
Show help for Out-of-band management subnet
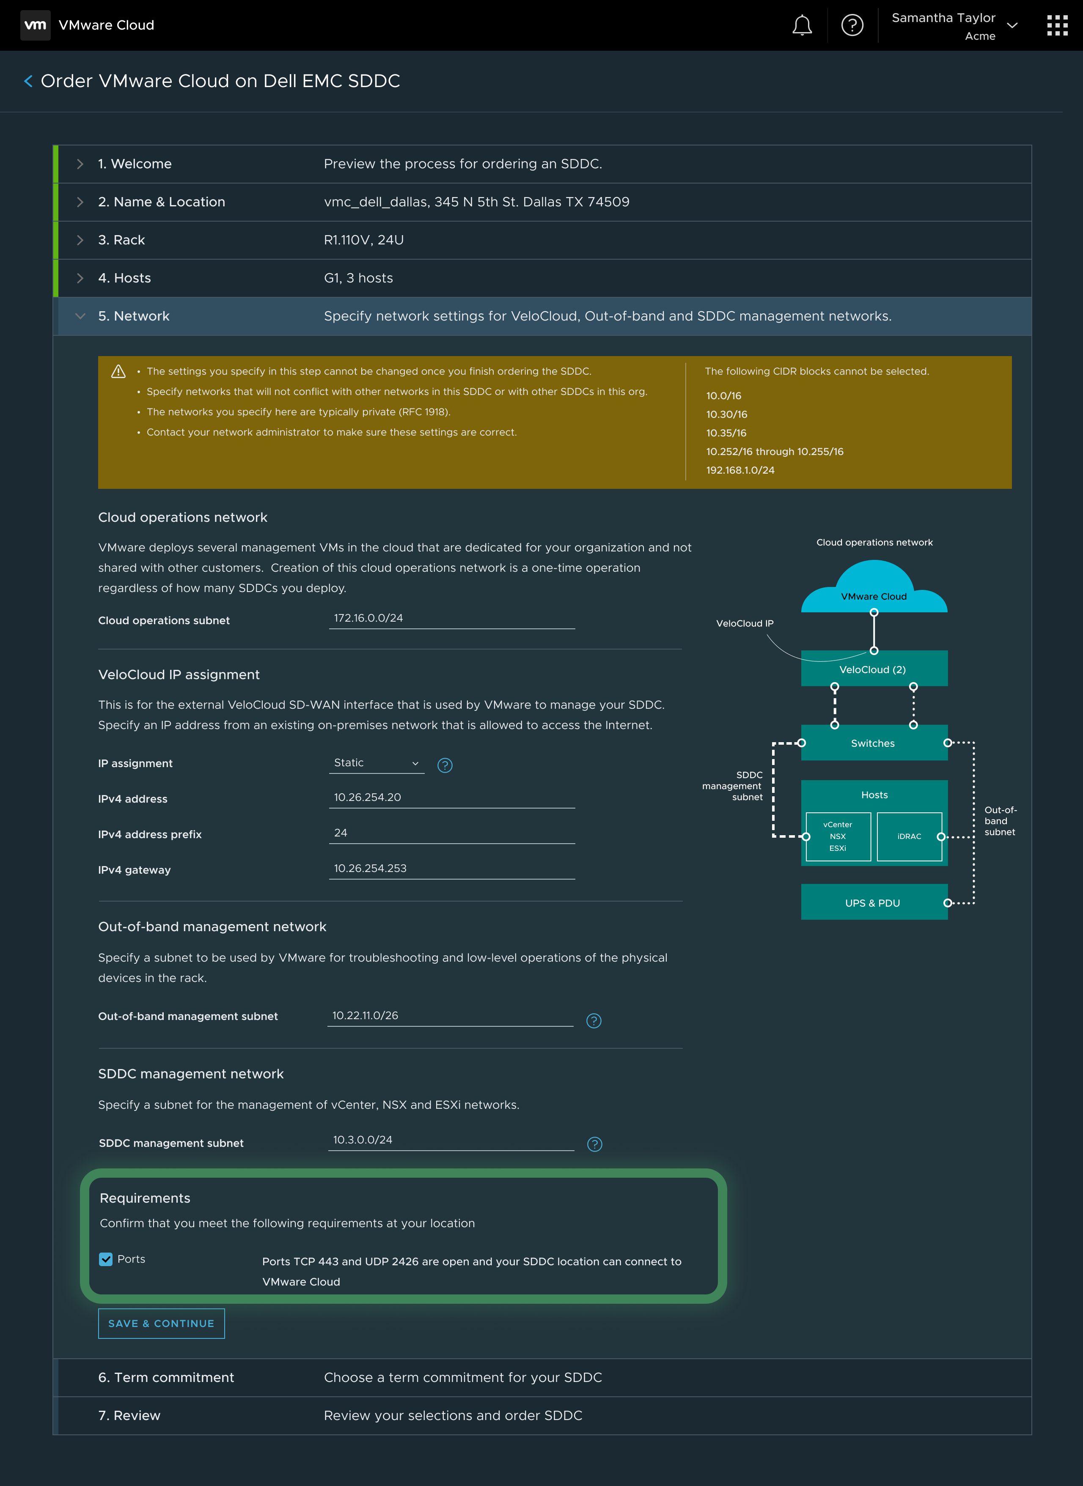click(x=593, y=1021)
